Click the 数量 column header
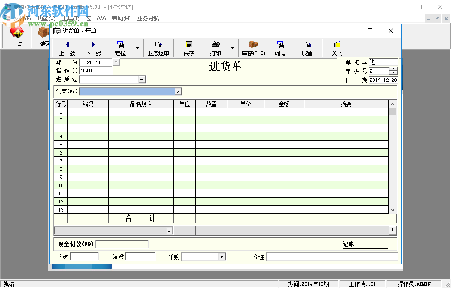The width and height of the screenshot is (451, 288). [x=211, y=104]
